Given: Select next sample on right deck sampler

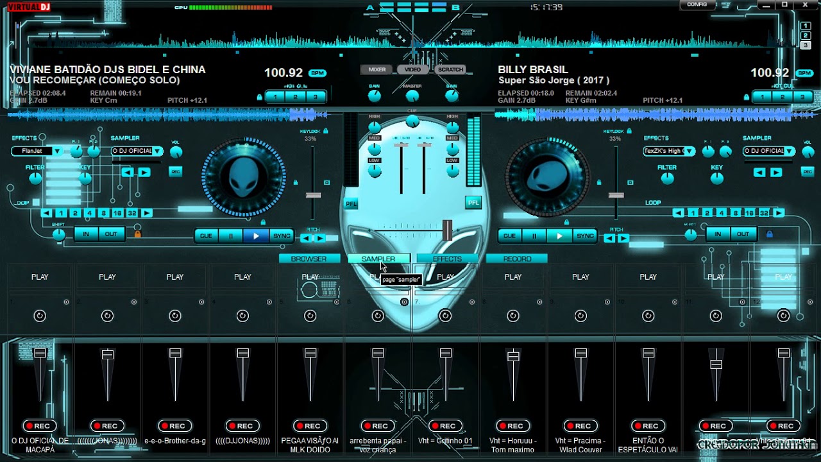Looking at the screenshot, I should (776, 172).
